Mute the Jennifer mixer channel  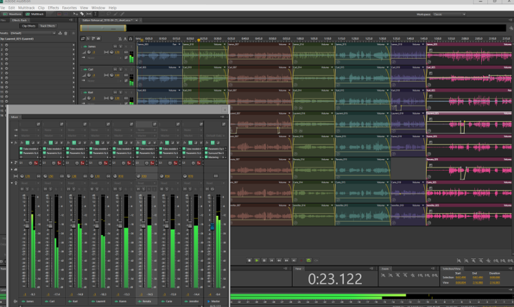(x=185, y=189)
